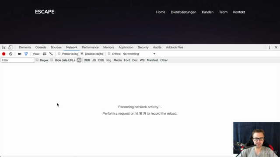This screenshot has width=280, height=157.
Task: Focus the Filter text field
Action: [x=18, y=60]
